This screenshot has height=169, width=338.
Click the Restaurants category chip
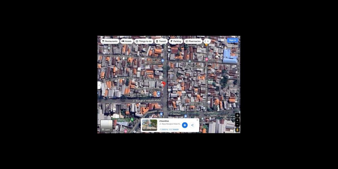[x=110, y=41]
